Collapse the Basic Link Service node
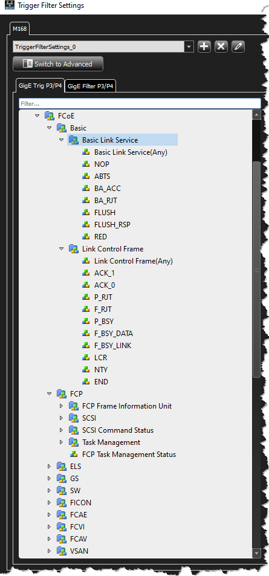The width and height of the screenshot is (269, 576). (x=62, y=140)
